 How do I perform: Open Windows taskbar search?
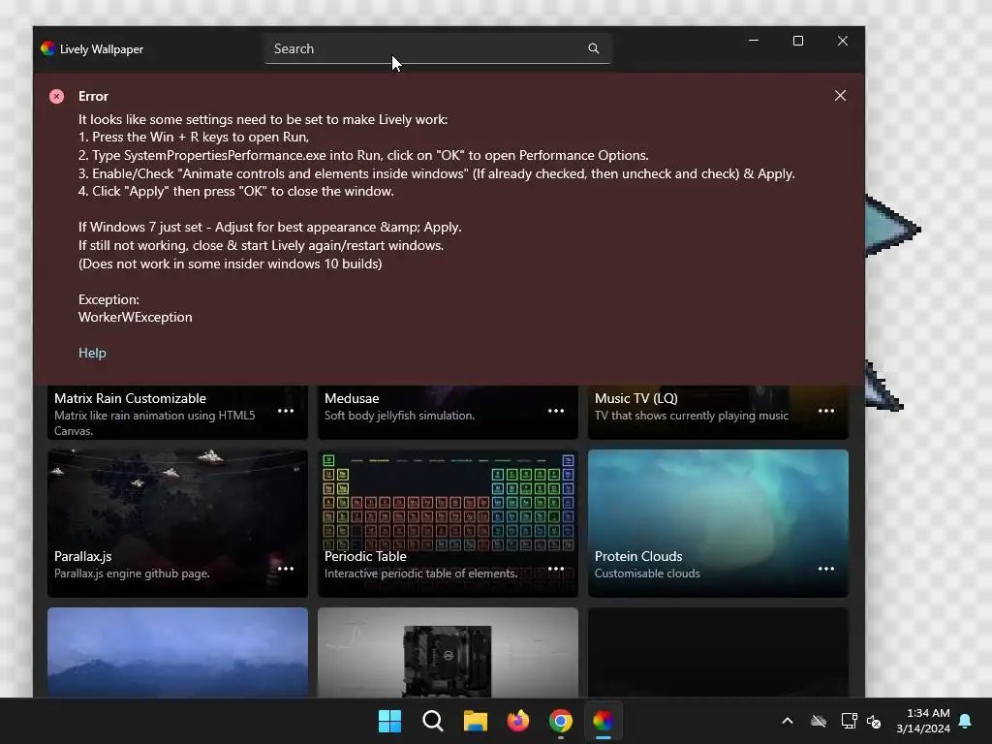[433, 721]
